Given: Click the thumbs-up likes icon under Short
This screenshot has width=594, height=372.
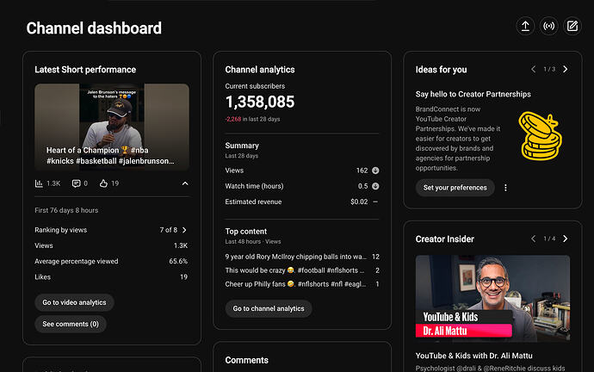Looking at the screenshot, I should click(x=103, y=183).
